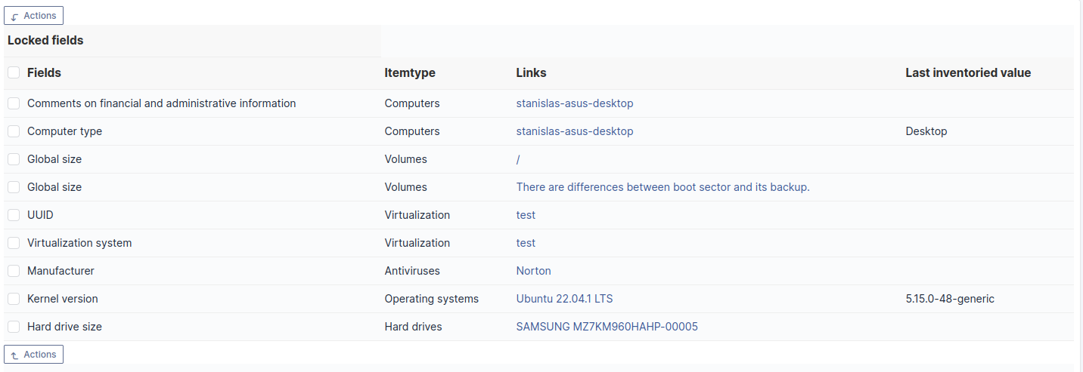Select the Hard drive size row checkbox
Viewport: 1083px width, 372px height.
click(14, 327)
